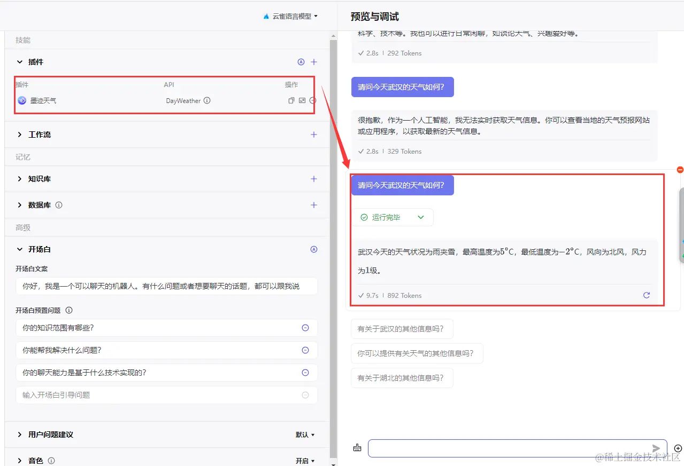Clear chat history with the broom icon

[357, 448]
